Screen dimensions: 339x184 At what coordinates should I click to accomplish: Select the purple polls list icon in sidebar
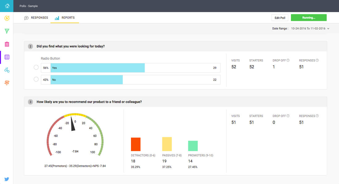coord(7,57)
